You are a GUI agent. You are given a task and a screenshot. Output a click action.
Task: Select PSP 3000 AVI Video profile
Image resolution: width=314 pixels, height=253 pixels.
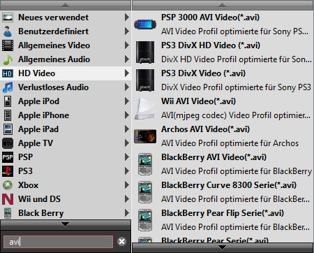223,24
